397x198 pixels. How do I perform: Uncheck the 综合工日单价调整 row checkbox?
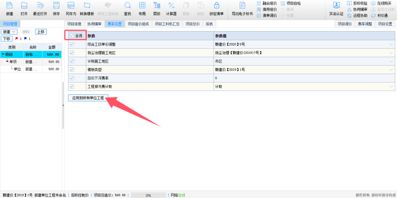point(72,44)
